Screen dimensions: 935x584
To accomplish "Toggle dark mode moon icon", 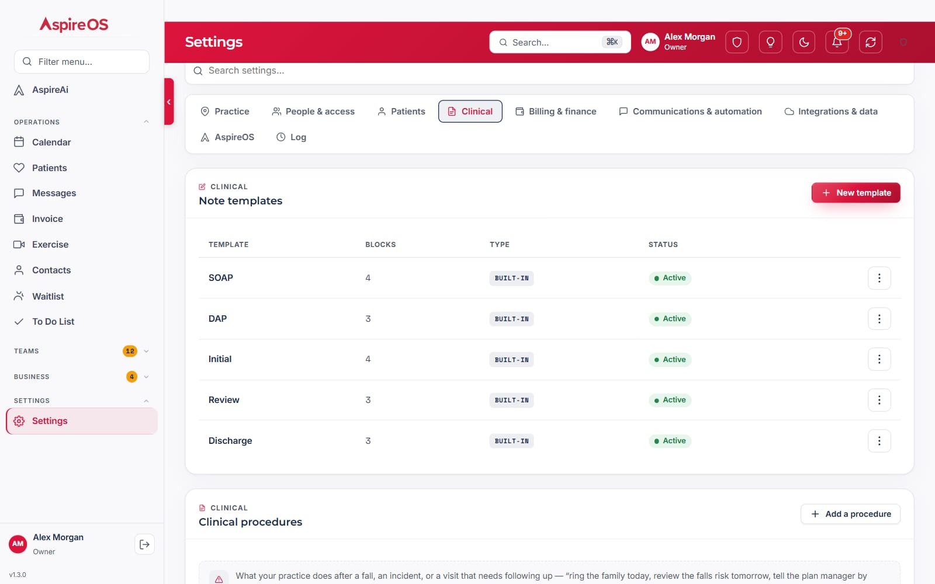I will click(804, 42).
